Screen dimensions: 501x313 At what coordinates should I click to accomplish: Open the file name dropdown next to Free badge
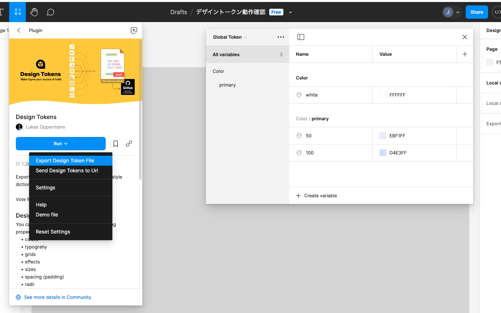290,12
